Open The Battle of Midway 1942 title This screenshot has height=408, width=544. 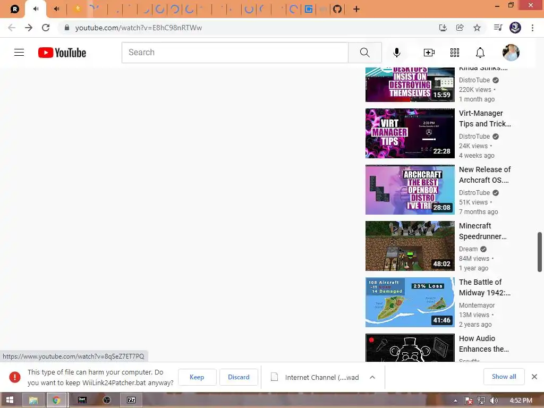click(484, 287)
